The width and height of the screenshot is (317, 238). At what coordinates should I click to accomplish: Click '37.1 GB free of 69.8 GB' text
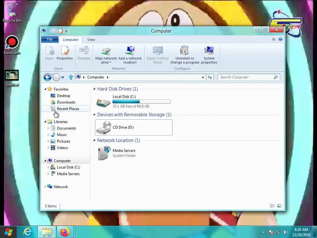(x=131, y=106)
